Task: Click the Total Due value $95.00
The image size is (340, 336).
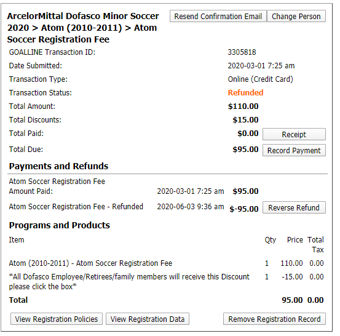Action: pos(245,150)
